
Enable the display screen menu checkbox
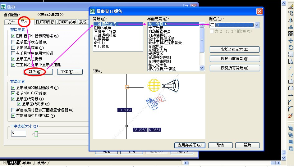point(13,48)
